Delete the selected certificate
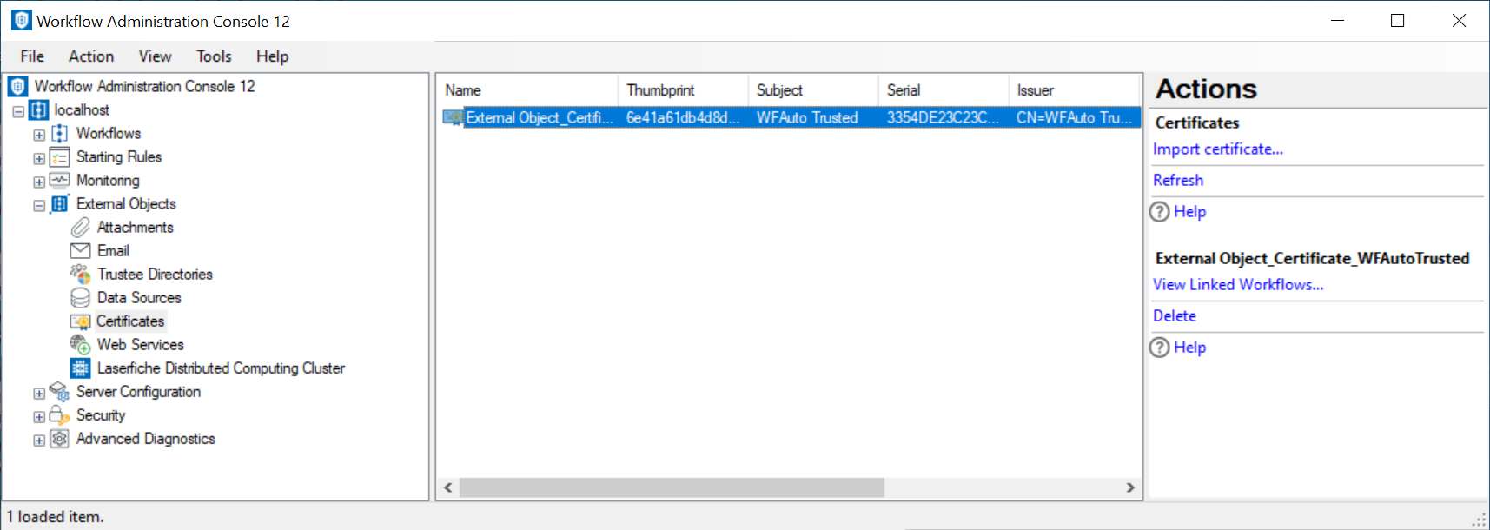 pos(1174,316)
